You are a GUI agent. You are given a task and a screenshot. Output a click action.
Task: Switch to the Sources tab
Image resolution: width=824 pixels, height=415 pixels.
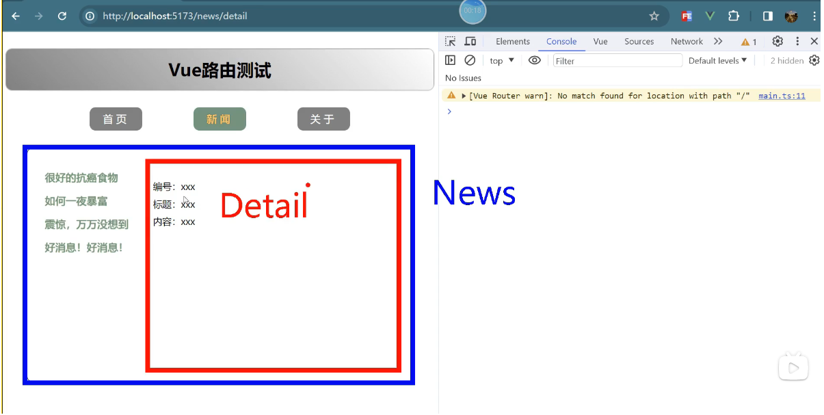[639, 42]
